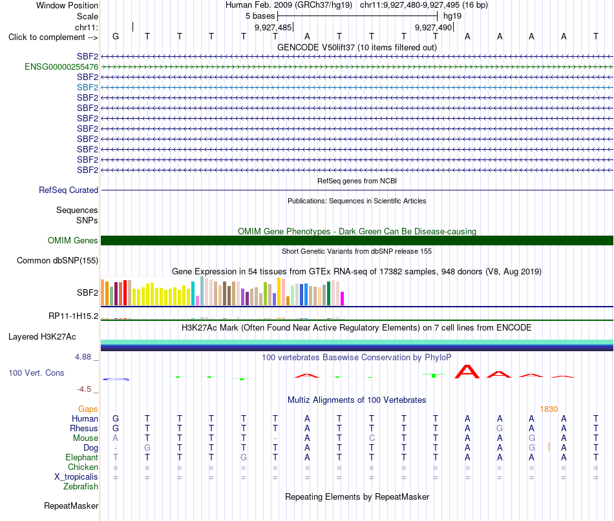Select the Zebrafish alignment row label
The height and width of the screenshot is (521, 614).
(x=81, y=487)
